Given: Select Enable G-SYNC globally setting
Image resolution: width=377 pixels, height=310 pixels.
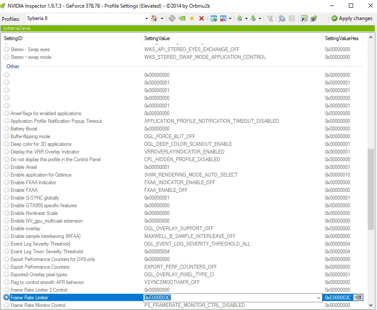Looking at the screenshot, I should (35, 198).
